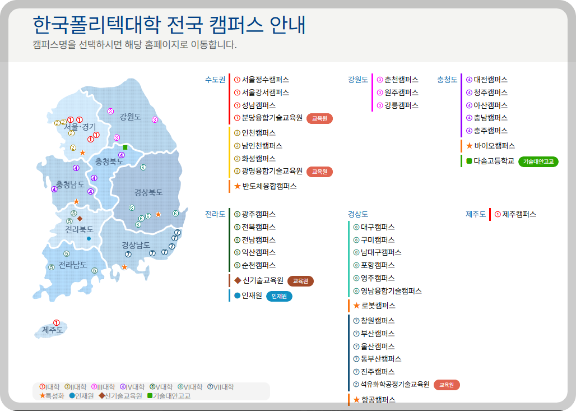The height and width of the screenshot is (411, 576).
Task: Click the 특성화 legend entry
Action: click(52, 396)
